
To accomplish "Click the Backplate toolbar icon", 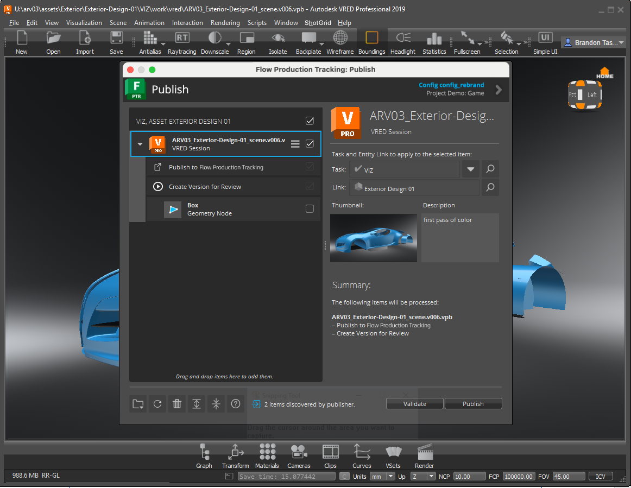I will click(x=308, y=42).
